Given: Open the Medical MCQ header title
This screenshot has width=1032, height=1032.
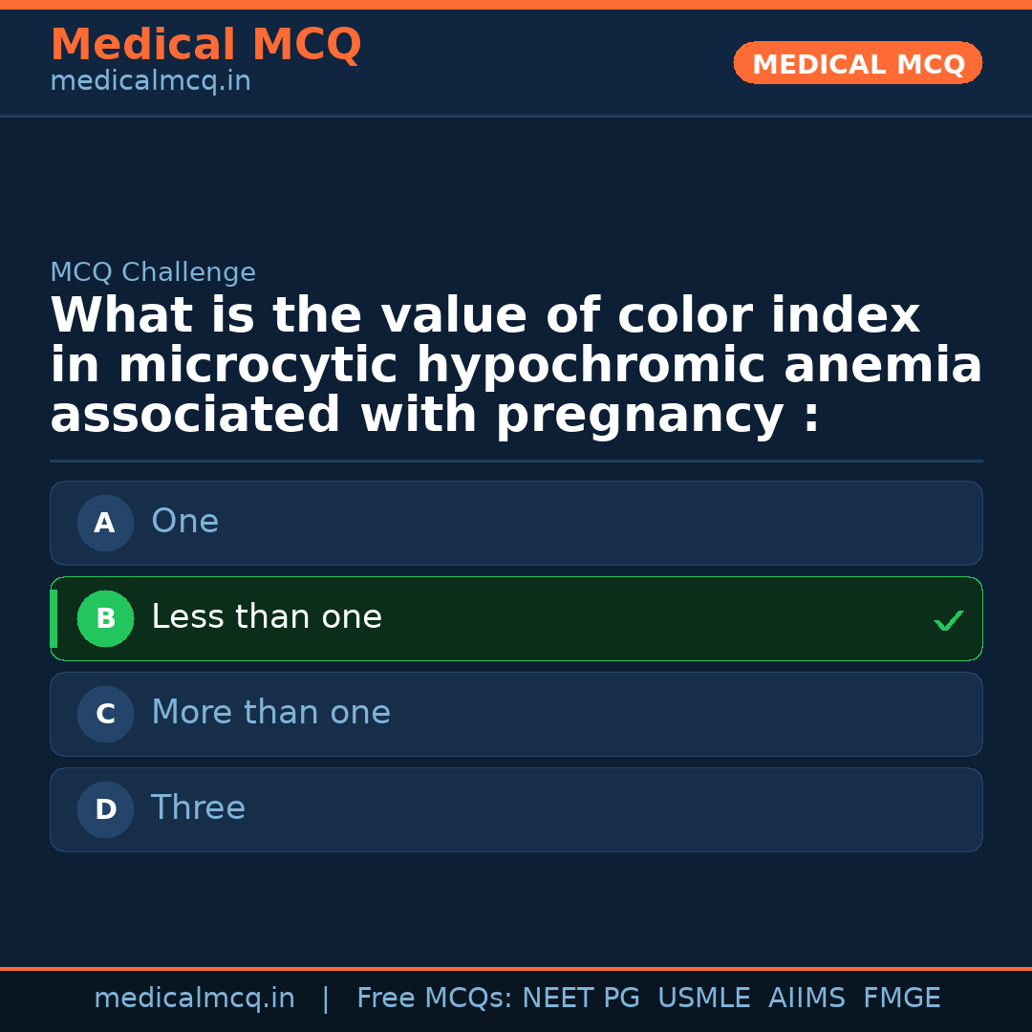Looking at the screenshot, I should [x=205, y=45].
